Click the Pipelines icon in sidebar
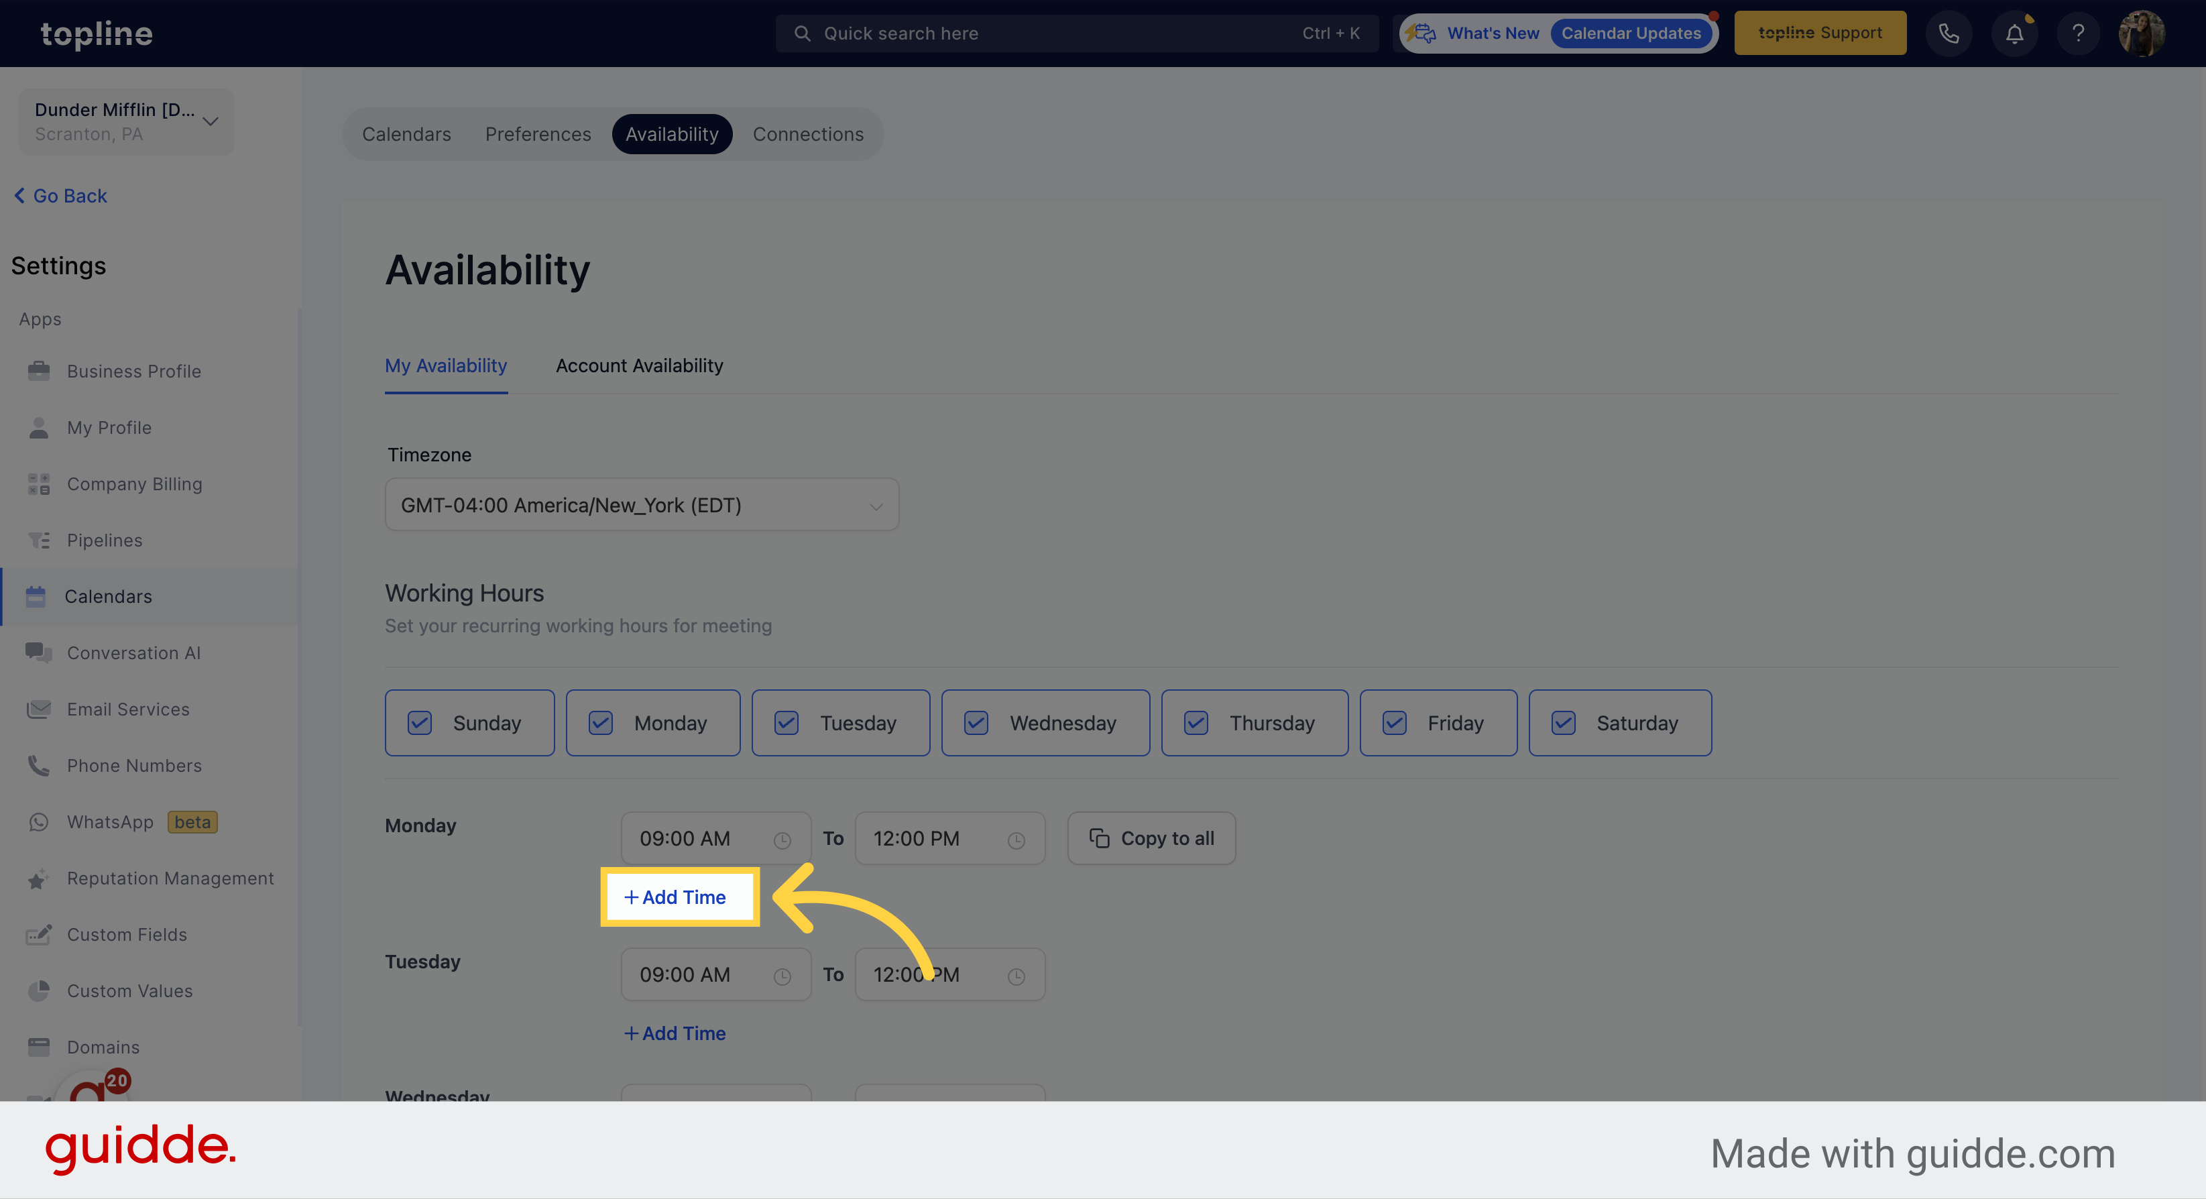This screenshot has width=2206, height=1199. [38, 539]
